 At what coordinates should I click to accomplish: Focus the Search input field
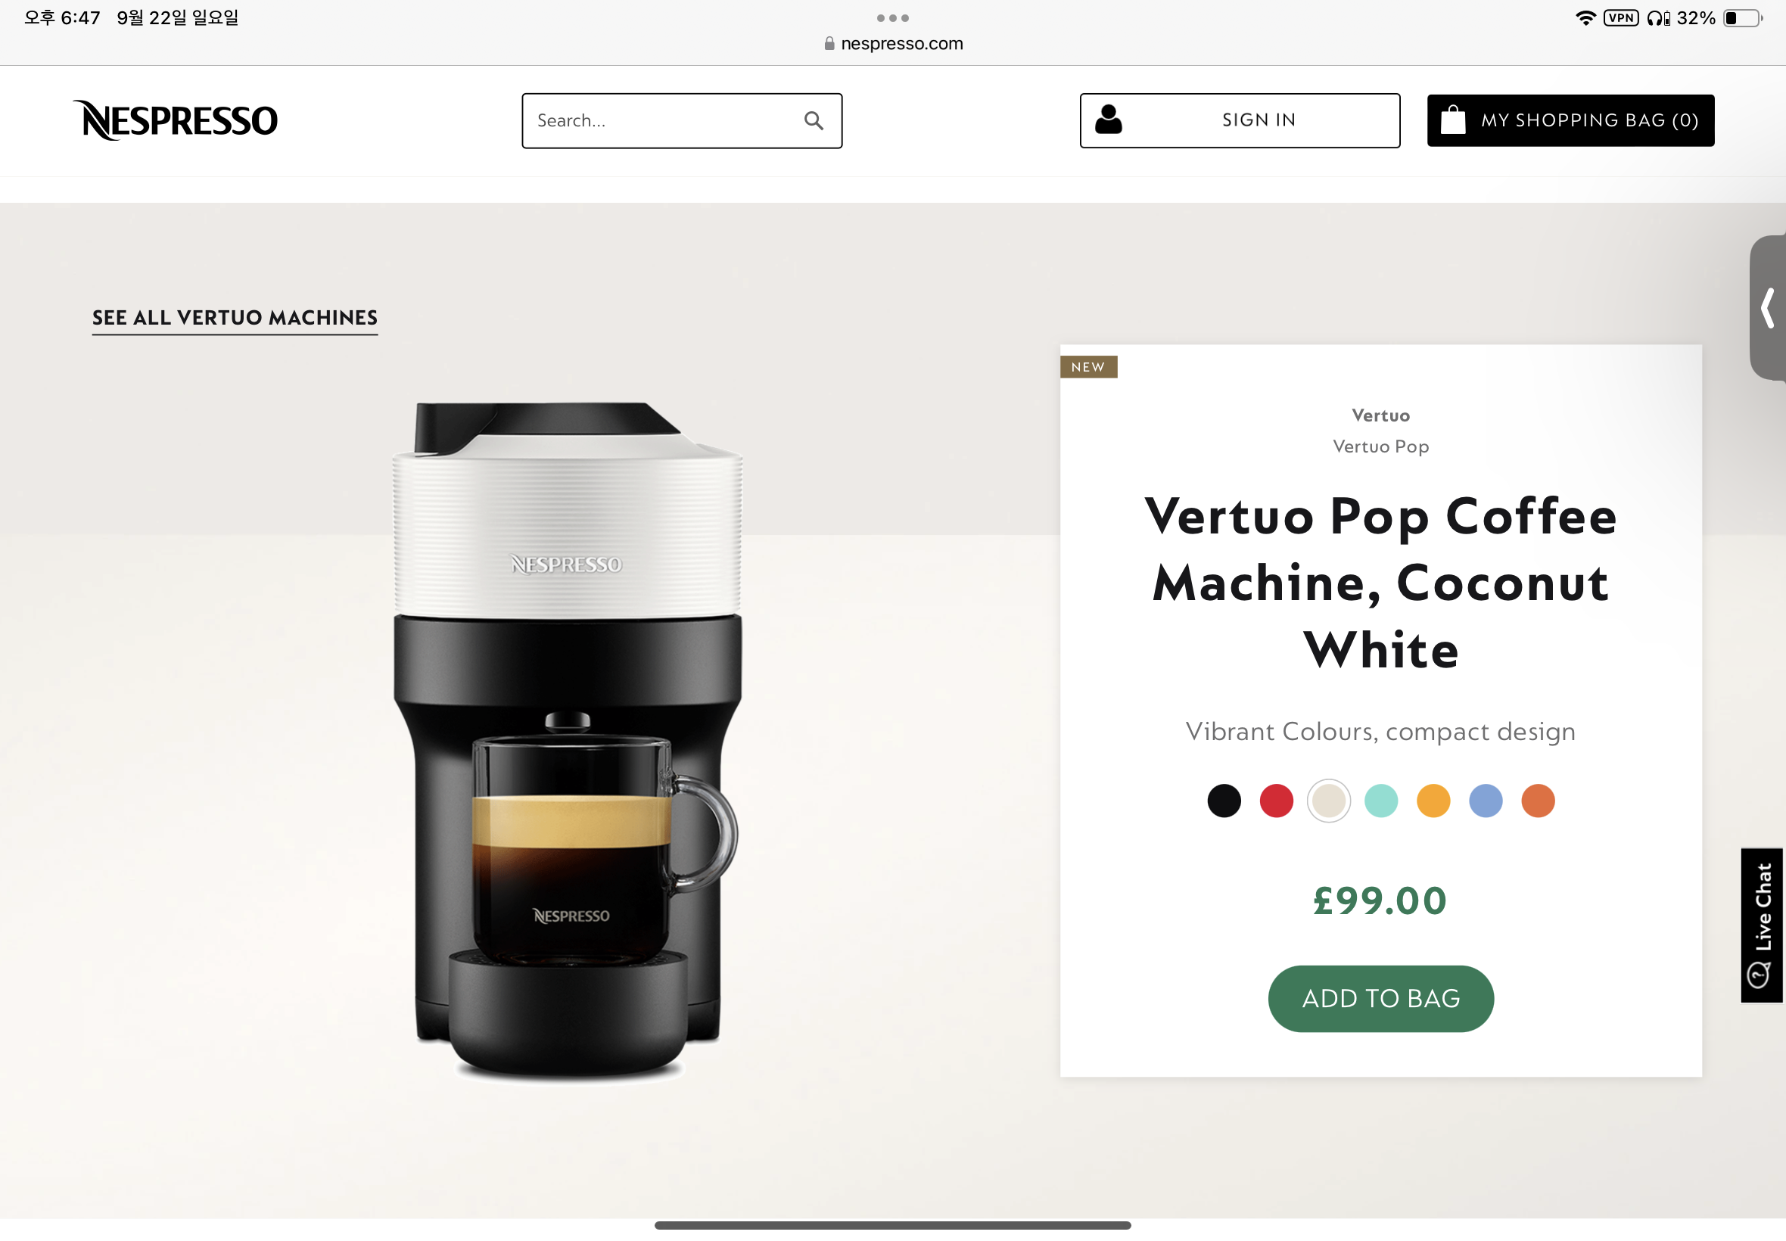[681, 120]
